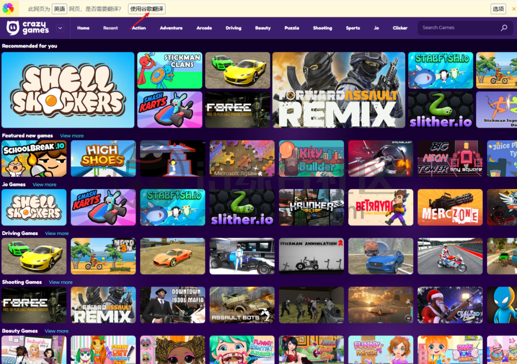Image resolution: width=517 pixels, height=364 pixels.
Task: Select the Adventure category
Action: tap(171, 28)
